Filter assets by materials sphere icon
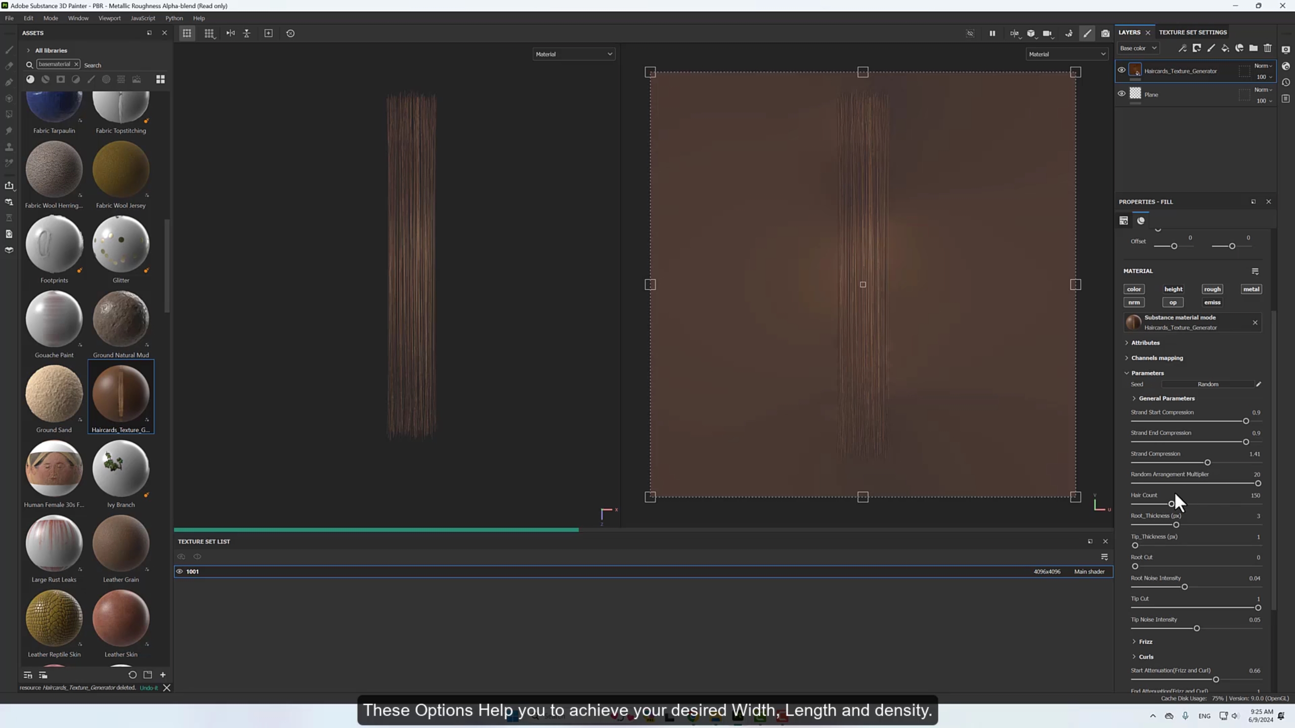The image size is (1295, 728). 30,79
